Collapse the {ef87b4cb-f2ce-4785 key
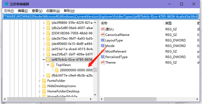Screen dimensions: 202x104 pyautogui.click(x=44, y=60)
